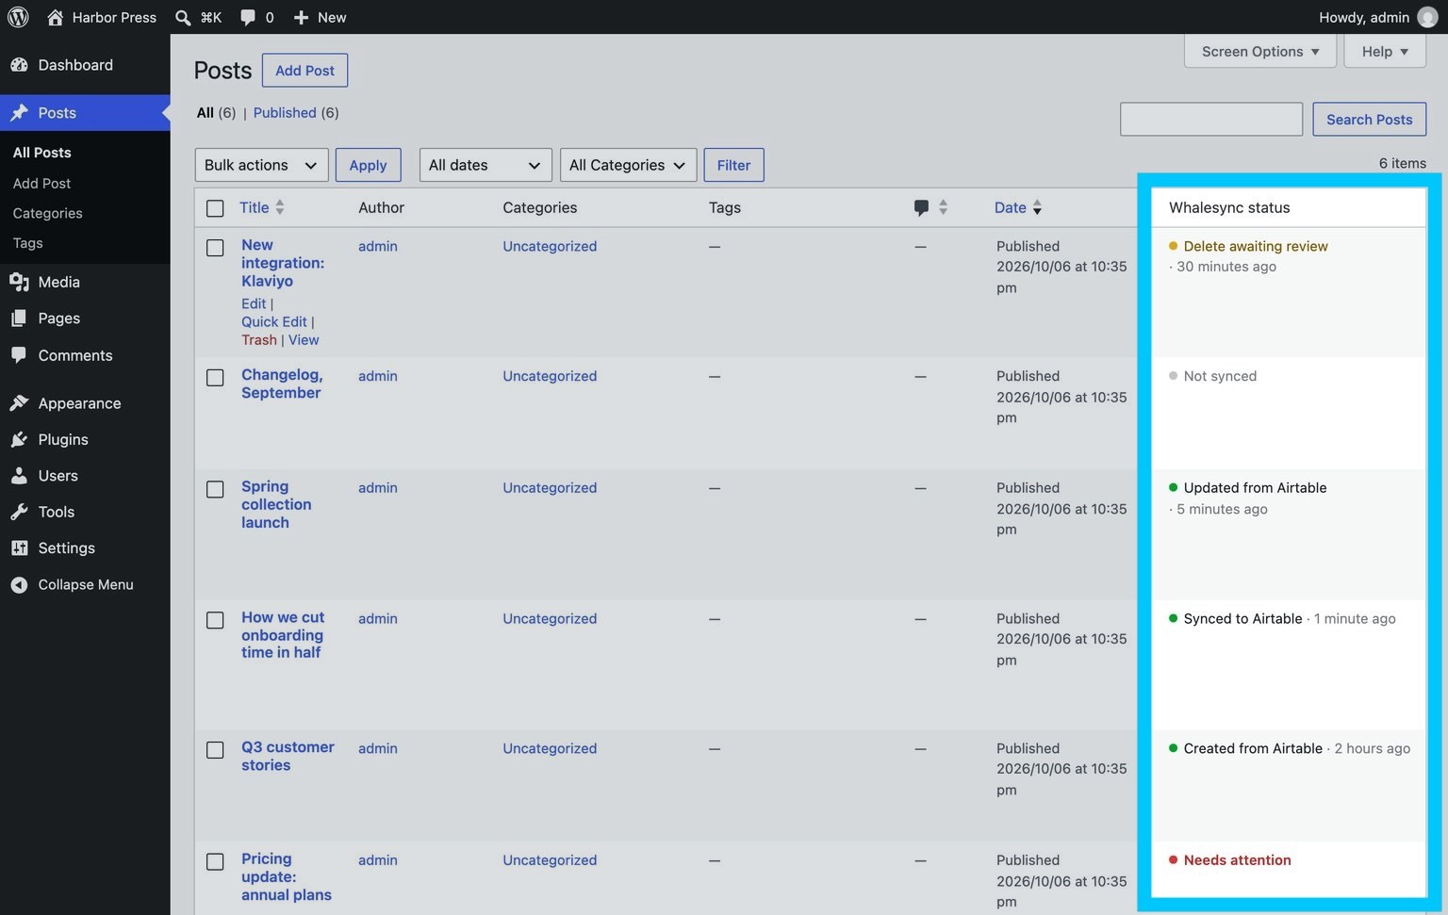Click the plus New icon
The height and width of the screenshot is (915, 1448).
(x=301, y=17)
